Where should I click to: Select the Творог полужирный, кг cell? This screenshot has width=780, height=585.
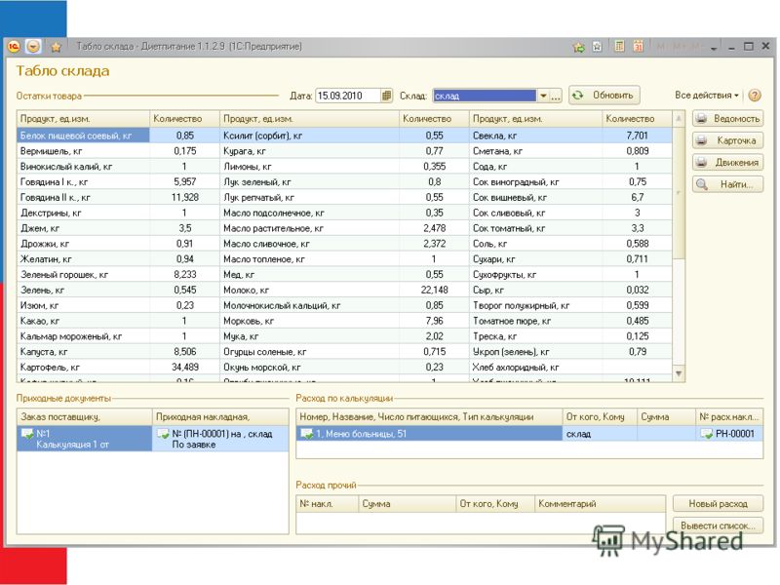click(535, 305)
